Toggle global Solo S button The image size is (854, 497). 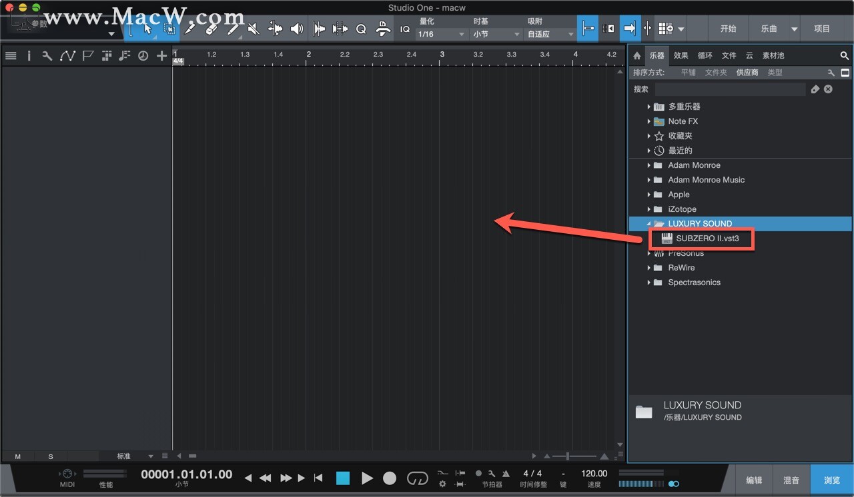click(x=51, y=456)
